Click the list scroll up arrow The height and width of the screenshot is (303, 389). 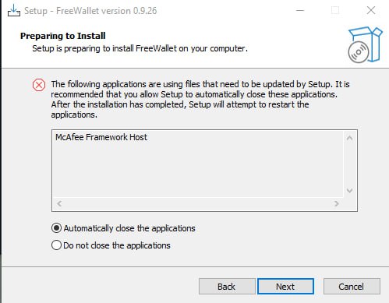(x=350, y=138)
